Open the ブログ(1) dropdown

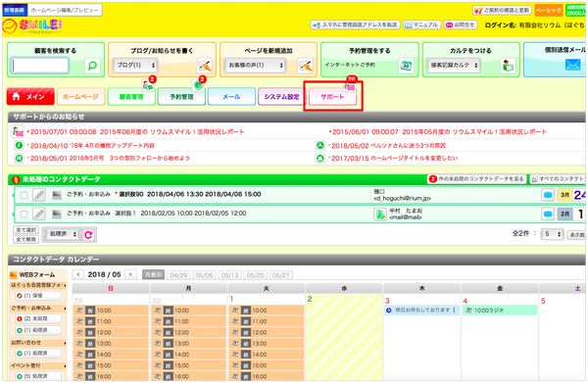tap(135, 66)
